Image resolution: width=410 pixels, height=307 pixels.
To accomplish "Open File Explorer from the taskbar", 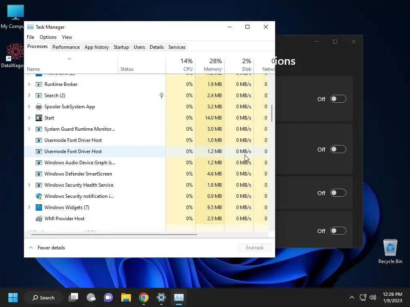I will 126,297.
